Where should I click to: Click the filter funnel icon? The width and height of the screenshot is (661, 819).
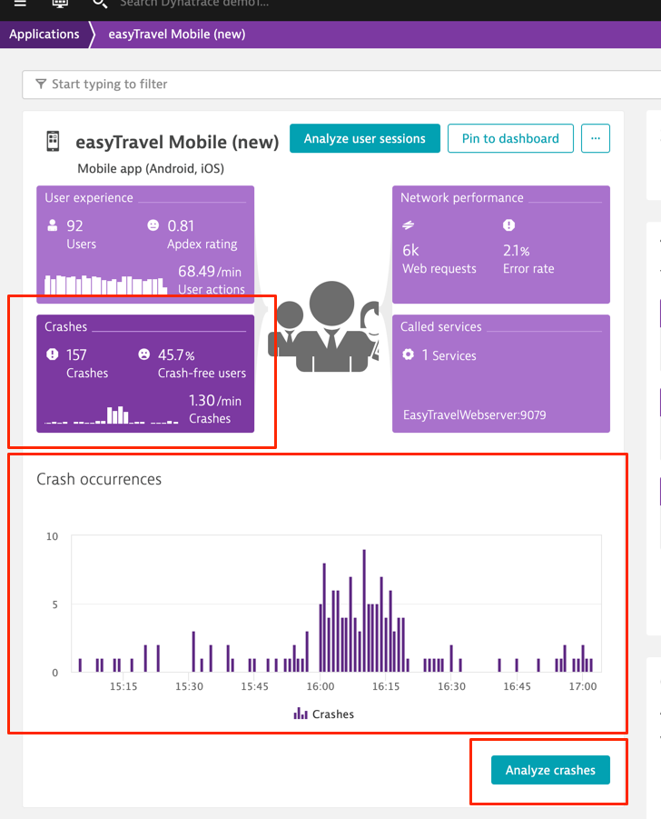tap(41, 85)
